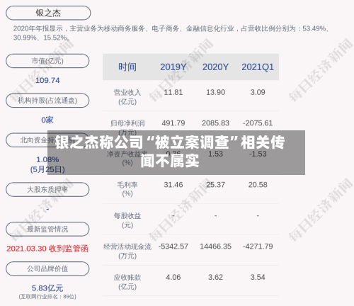Viewport: 354px width, 306px height.
Task: Click the ROE value -1.53
Action: pyautogui.click(x=258, y=154)
